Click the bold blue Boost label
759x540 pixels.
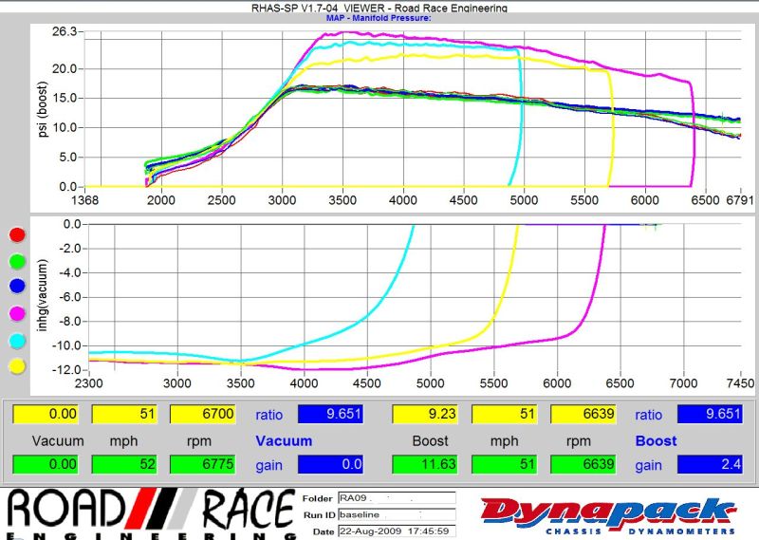tap(655, 441)
